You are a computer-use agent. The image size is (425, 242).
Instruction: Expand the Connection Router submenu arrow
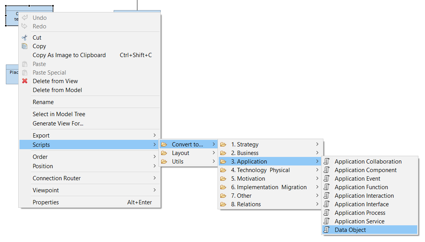pyautogui.click(x=155, y=178)
